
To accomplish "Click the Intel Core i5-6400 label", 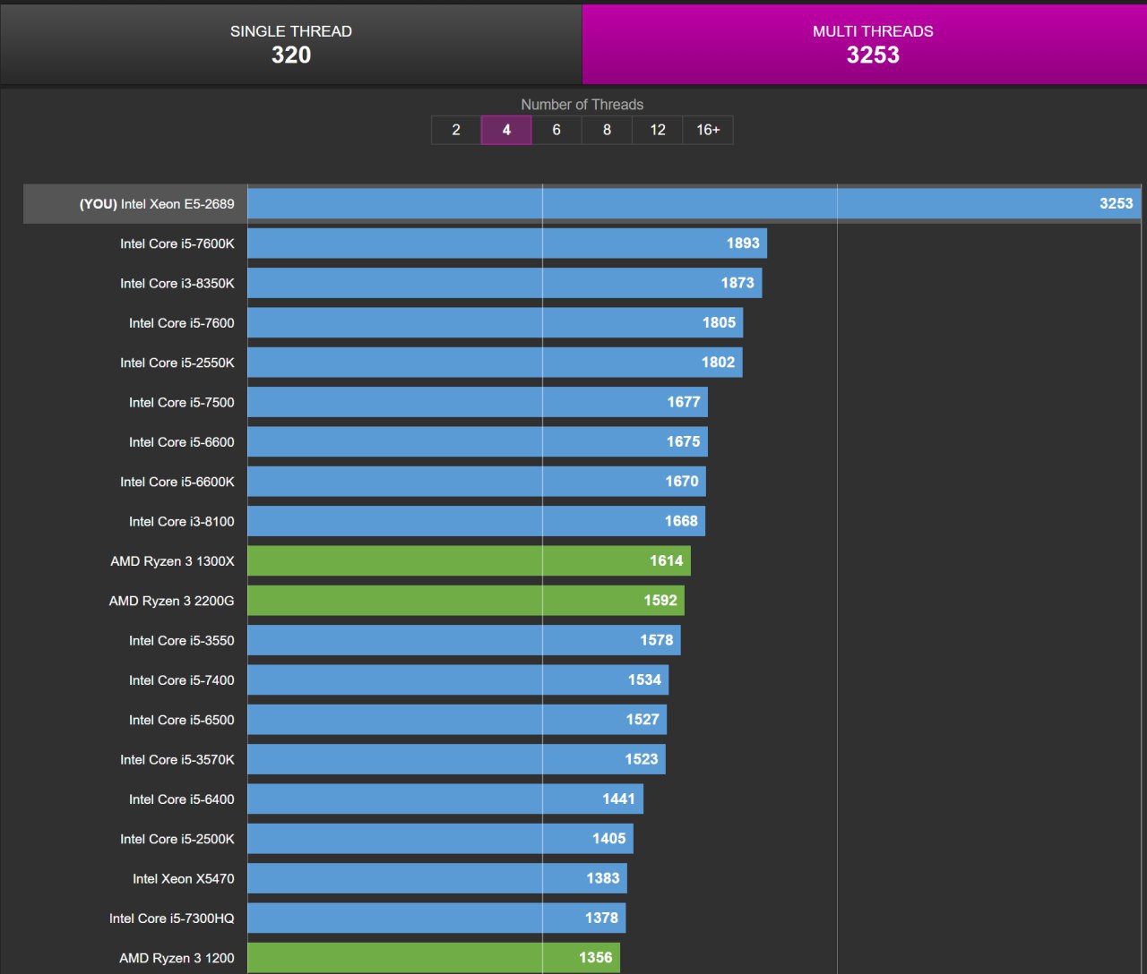I will pyautogui.click(x=182, y=799).
